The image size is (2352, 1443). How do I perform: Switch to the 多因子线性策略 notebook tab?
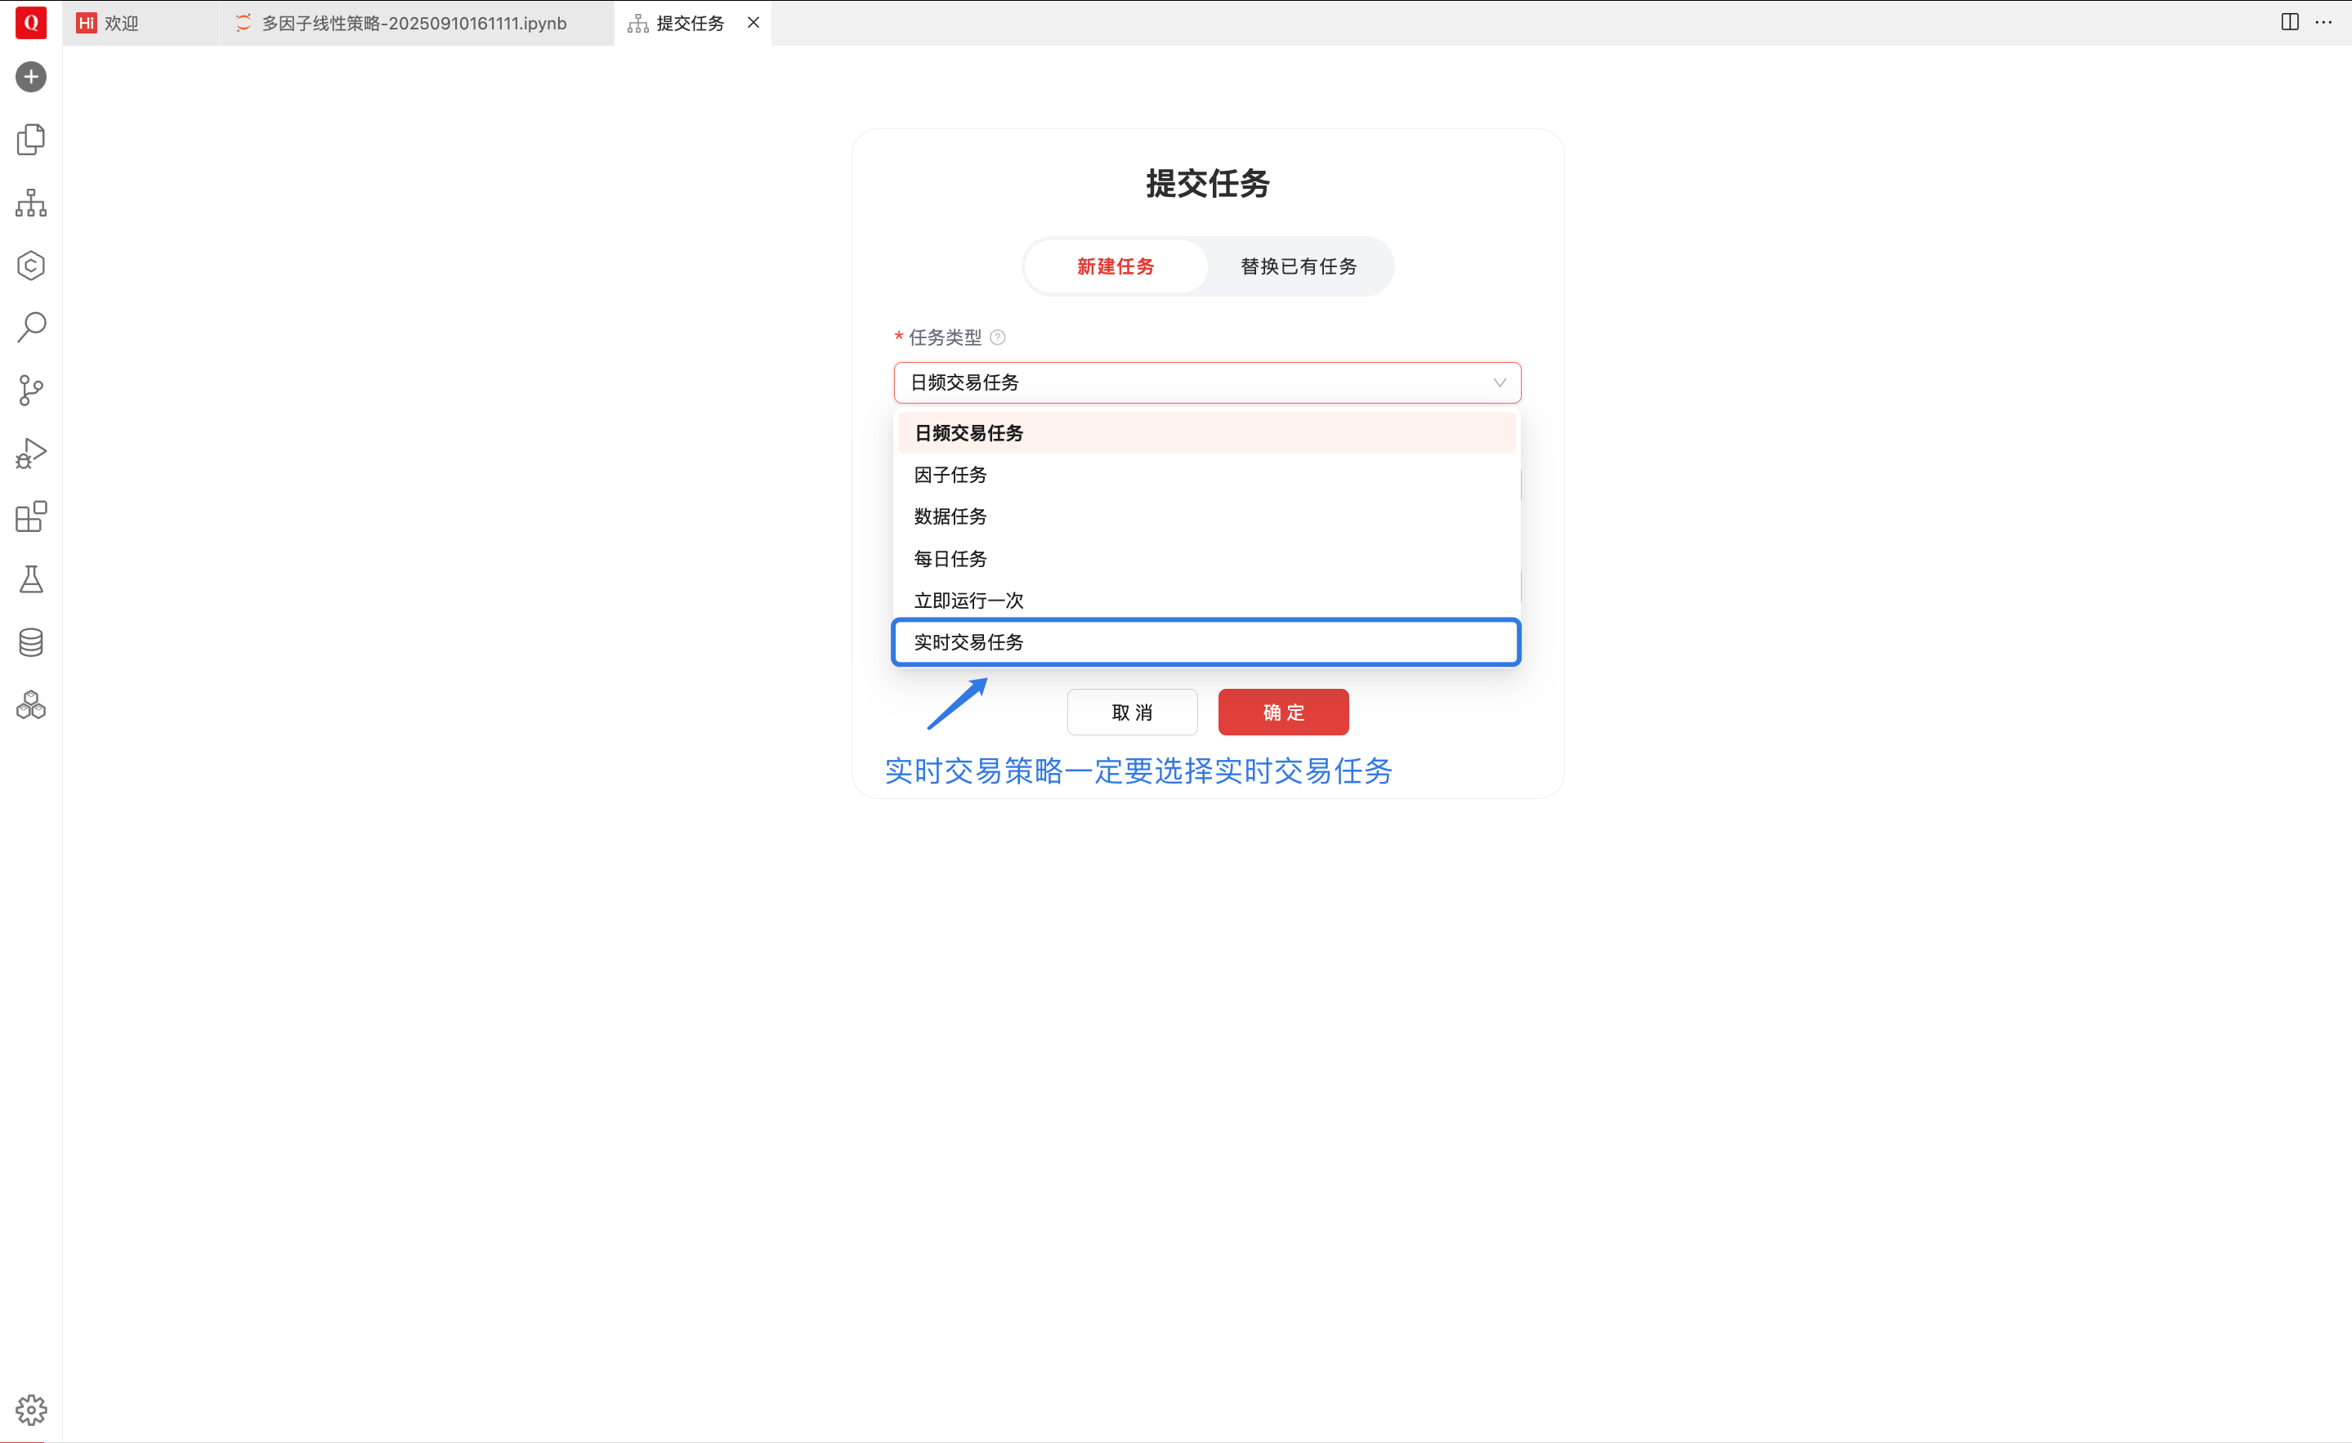(414, 23)
